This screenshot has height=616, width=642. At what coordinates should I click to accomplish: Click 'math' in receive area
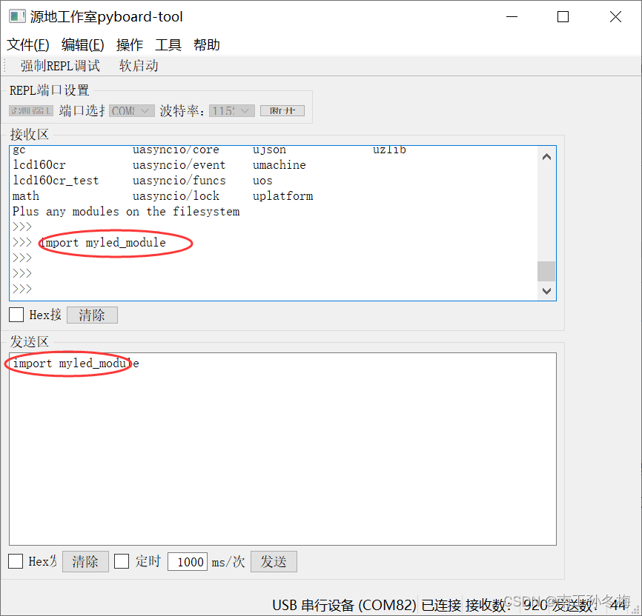26,196
